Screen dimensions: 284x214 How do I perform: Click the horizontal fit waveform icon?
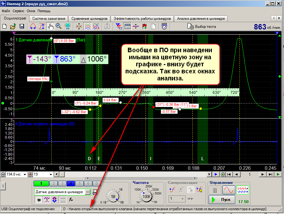click(x=68, y=27)
